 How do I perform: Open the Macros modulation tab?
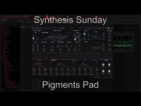106,60
